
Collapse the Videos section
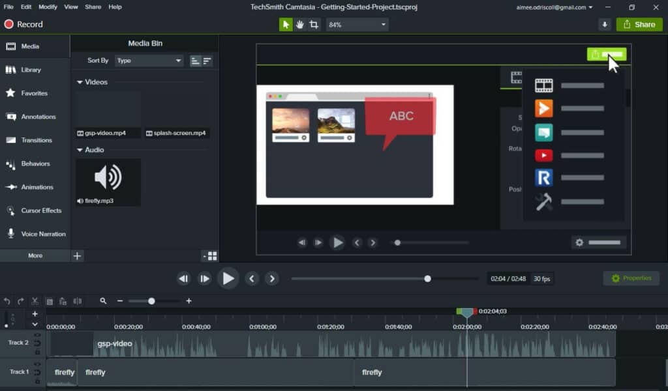click(x=80, y=82)
